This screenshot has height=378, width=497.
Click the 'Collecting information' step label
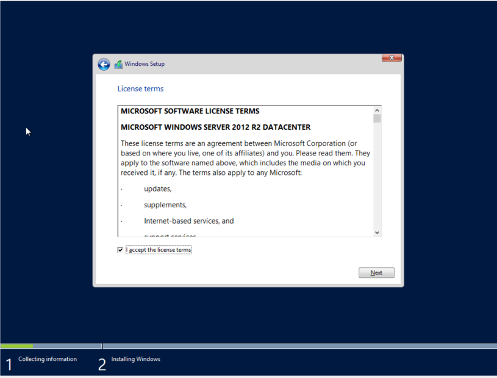click(x=48, y=359)
